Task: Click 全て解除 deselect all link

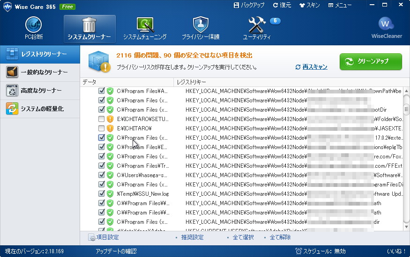Action: (x=280, y=237)
